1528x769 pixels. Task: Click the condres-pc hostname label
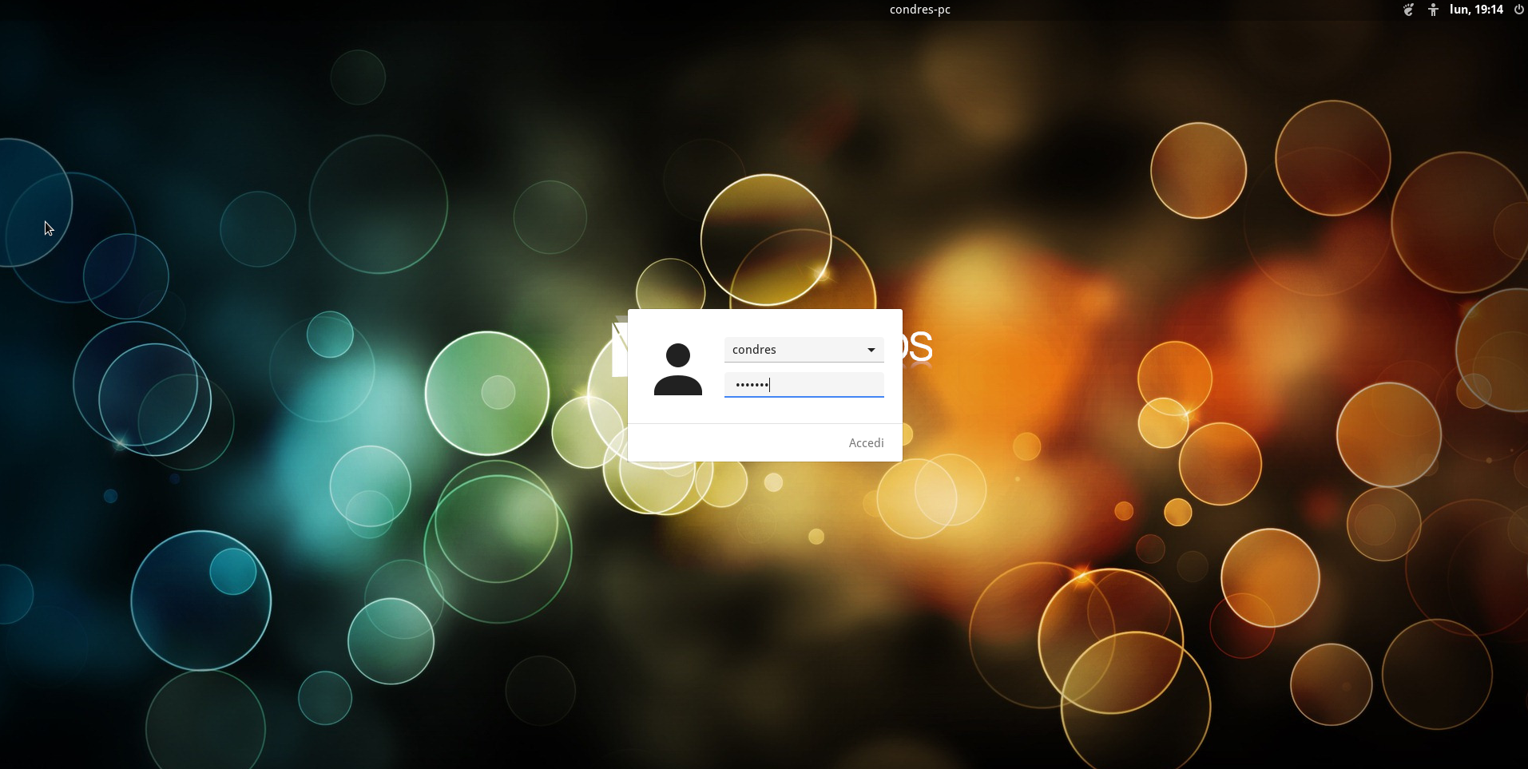click(x=919, y=10)
